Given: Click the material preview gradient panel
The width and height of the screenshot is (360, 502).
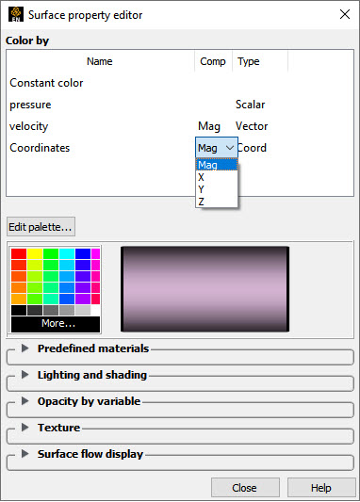Looking at the screenshot, I should point(205,289).
